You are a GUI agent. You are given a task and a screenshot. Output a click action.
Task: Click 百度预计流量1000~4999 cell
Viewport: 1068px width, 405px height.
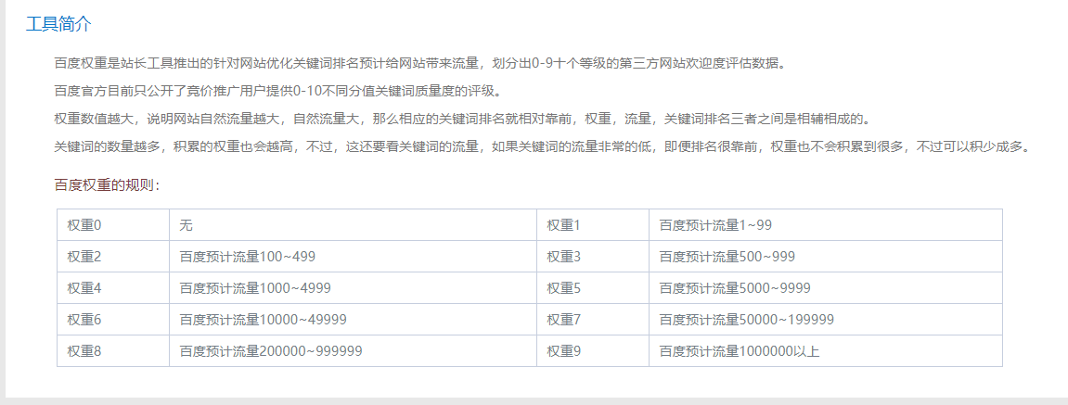[x=353, y=287]
